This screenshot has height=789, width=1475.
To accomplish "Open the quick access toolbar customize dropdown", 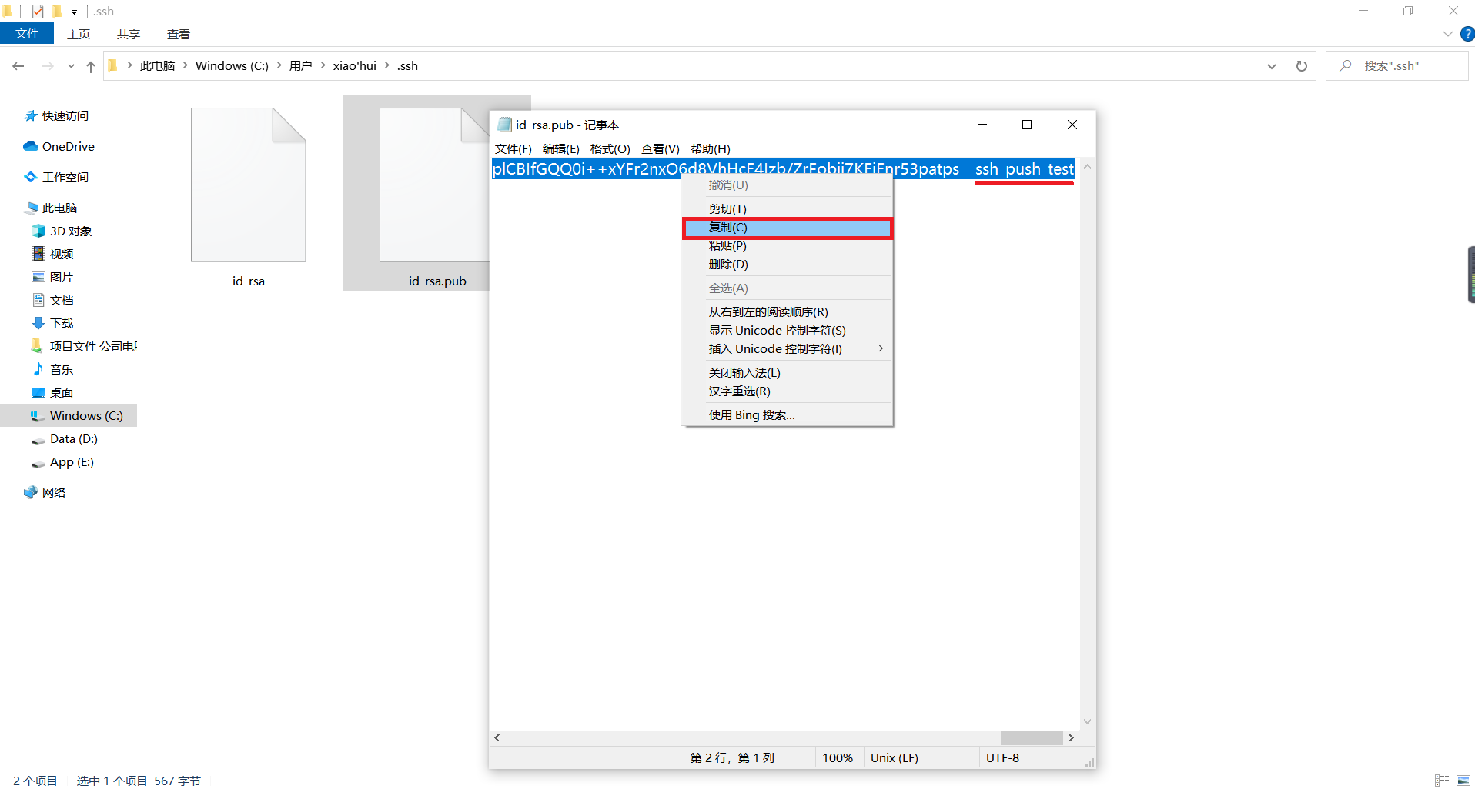I will coord(74,12).
